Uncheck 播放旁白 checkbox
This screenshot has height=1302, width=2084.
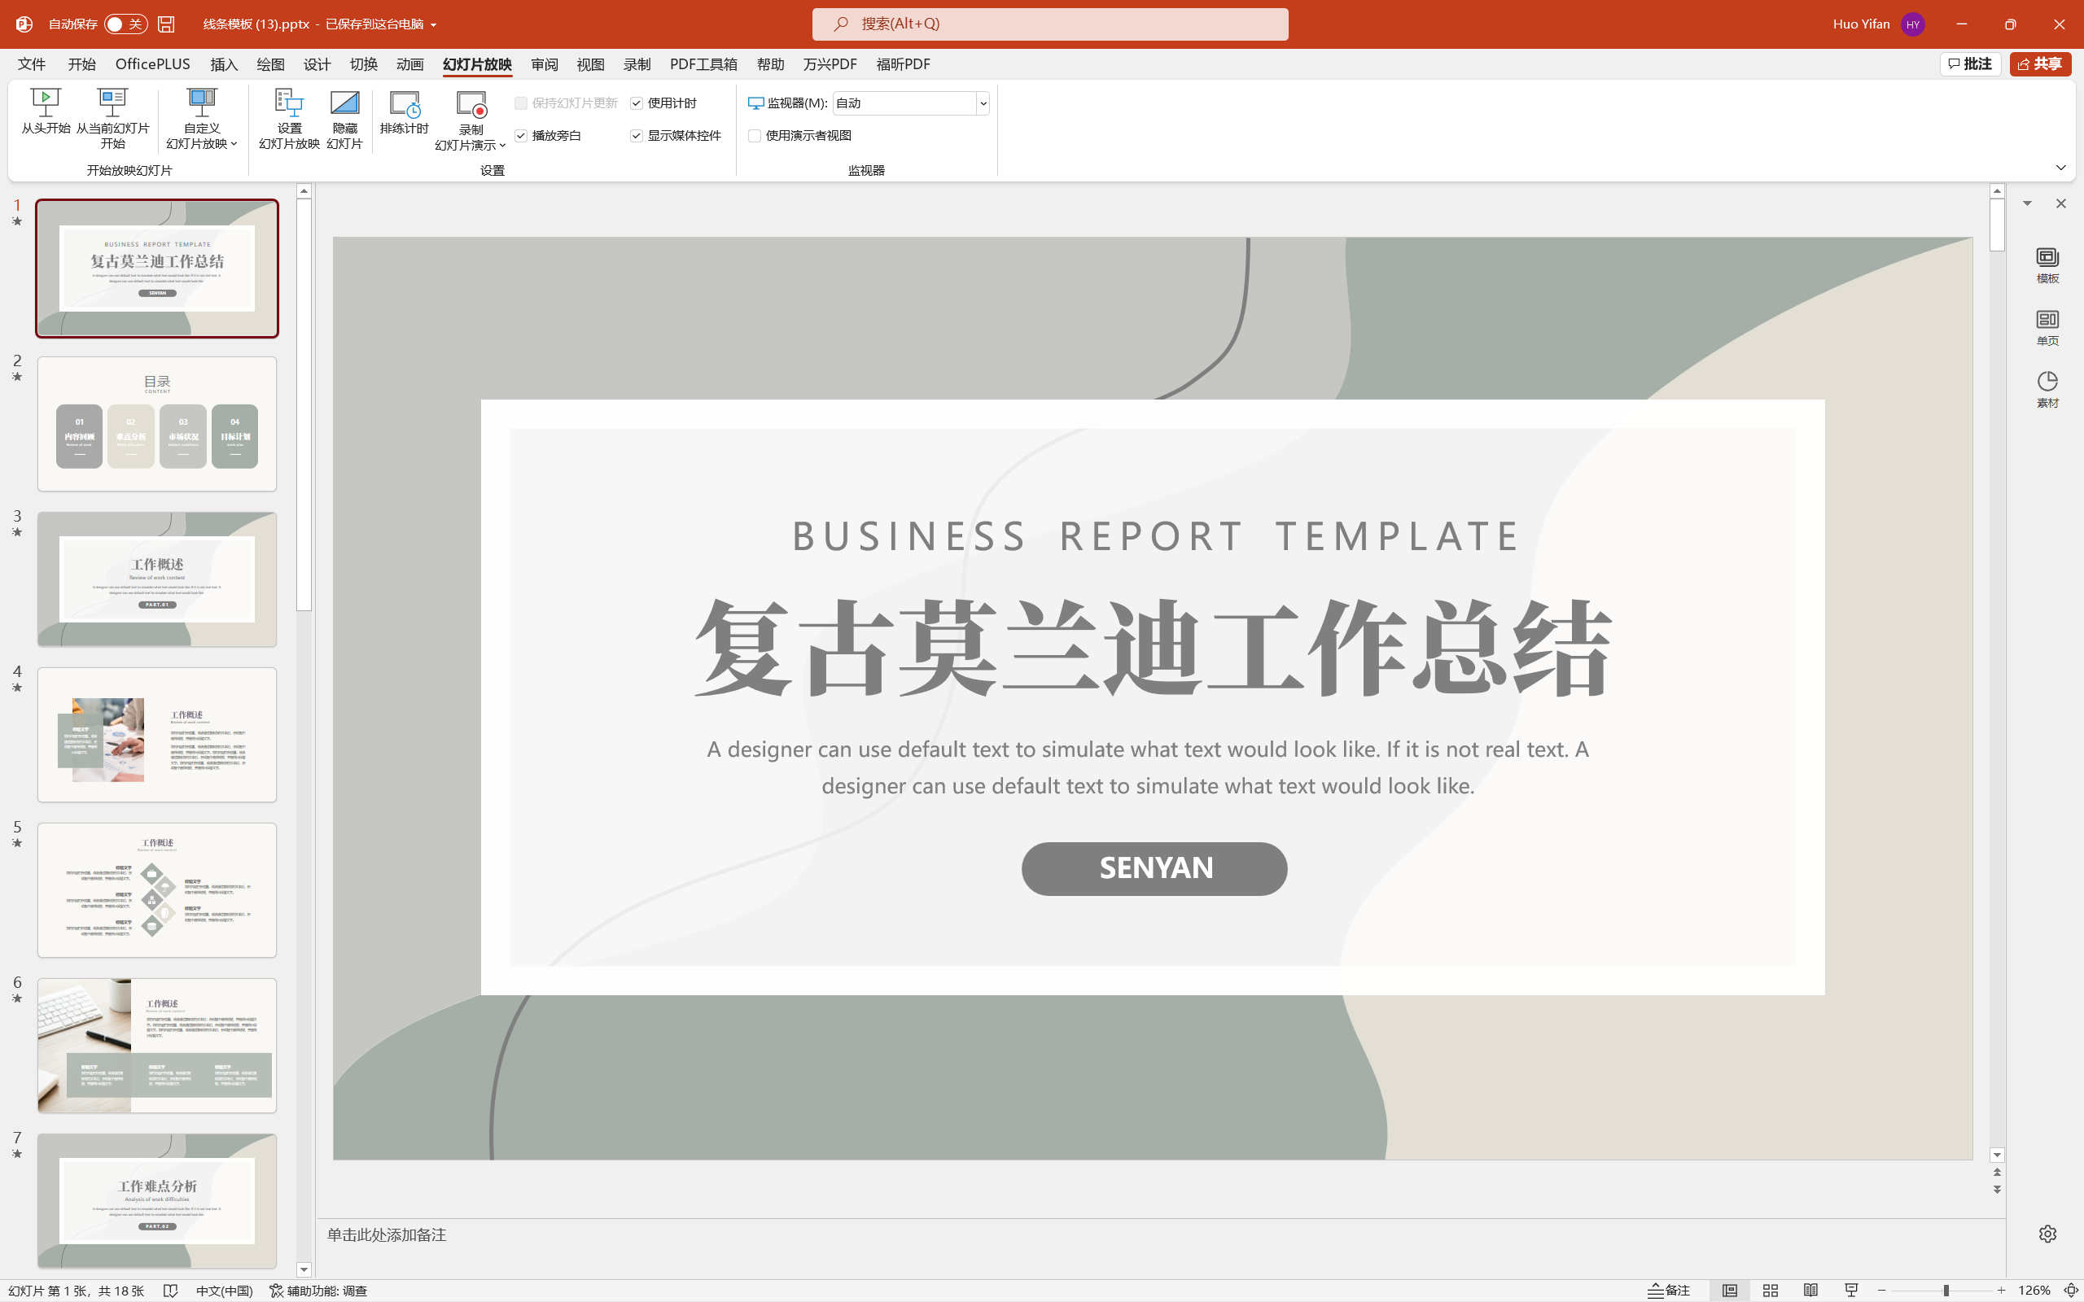pyautogui.click(x=521, y=136)
